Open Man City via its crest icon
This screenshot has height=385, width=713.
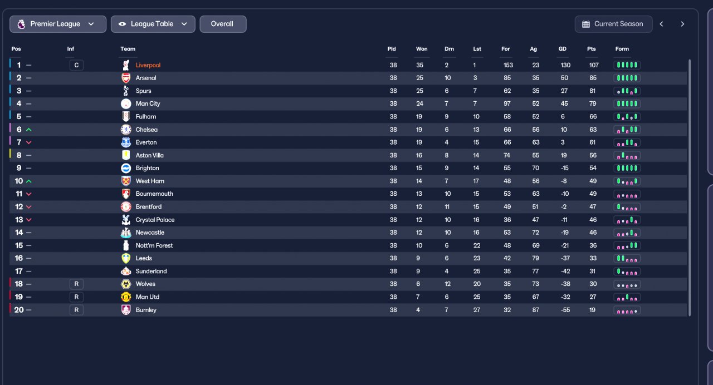126,103
